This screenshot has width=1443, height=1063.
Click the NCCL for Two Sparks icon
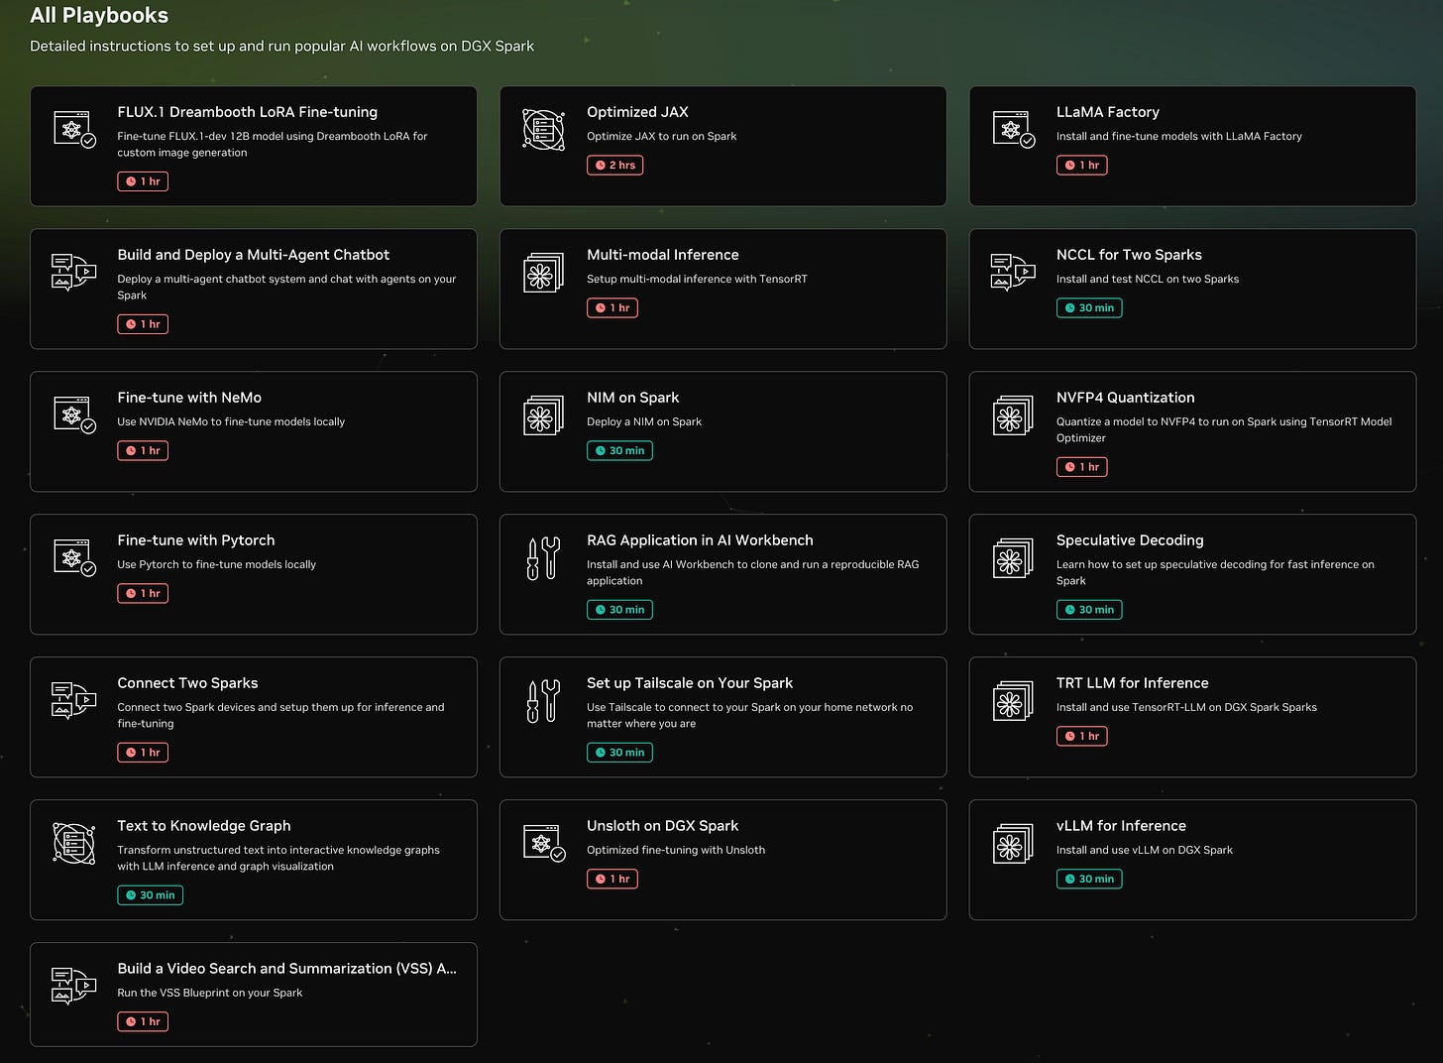click(1014, 272)
